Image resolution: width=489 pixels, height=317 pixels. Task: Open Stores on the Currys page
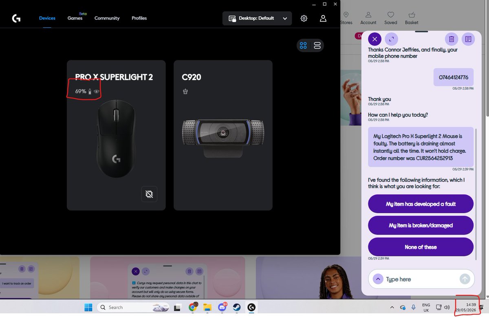(346, 18)
